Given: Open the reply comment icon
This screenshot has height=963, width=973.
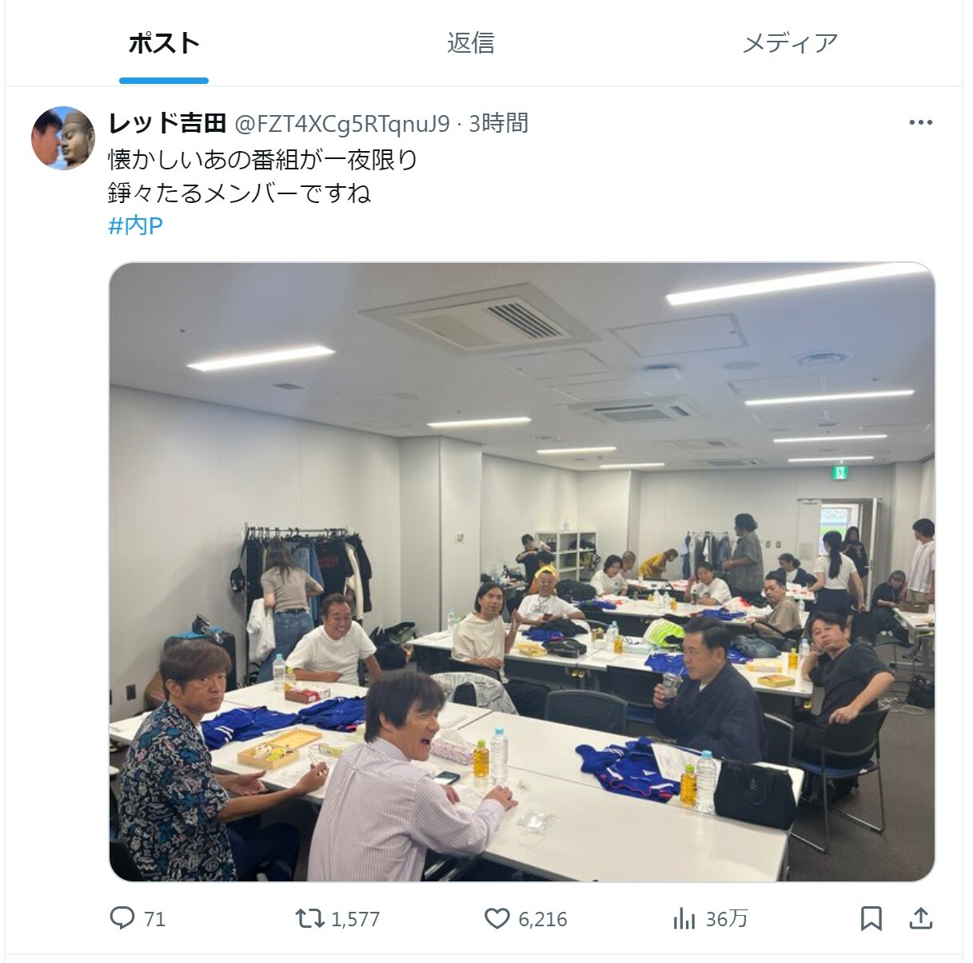Looking at the screenshot, I should [x=122, y=918].
